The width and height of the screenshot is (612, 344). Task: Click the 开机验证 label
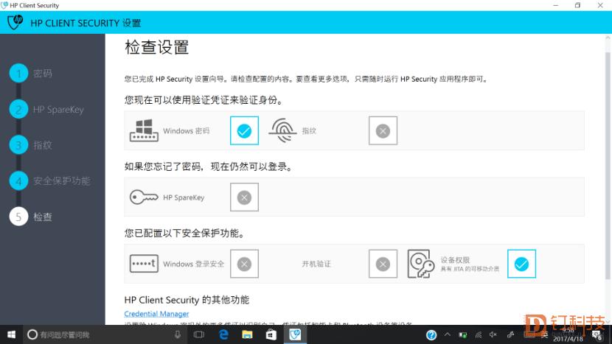(316, 264)
